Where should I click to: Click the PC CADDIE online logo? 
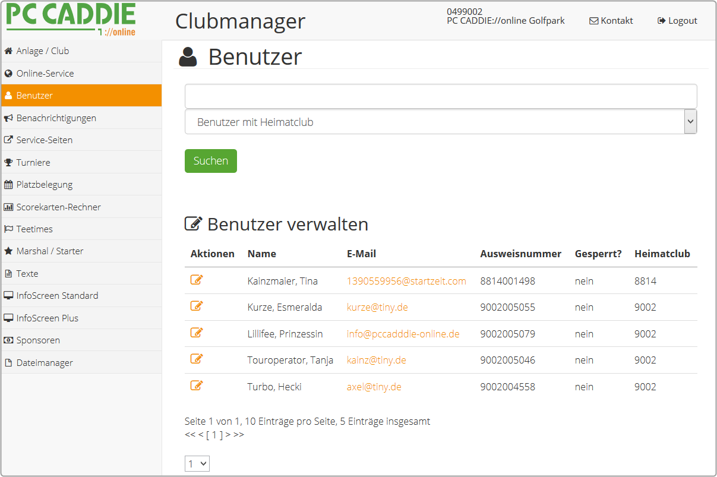click(71, 19)
